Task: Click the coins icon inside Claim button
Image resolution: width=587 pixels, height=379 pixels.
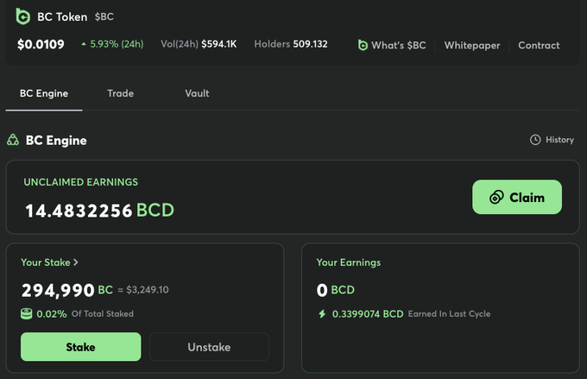Action: pos(496,197)
